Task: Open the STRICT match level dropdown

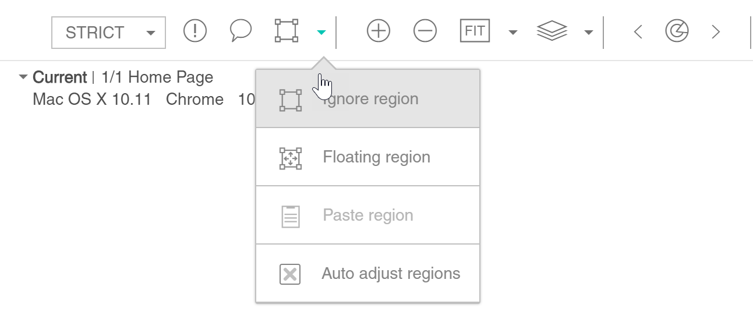Action: [x=108, y=32]
